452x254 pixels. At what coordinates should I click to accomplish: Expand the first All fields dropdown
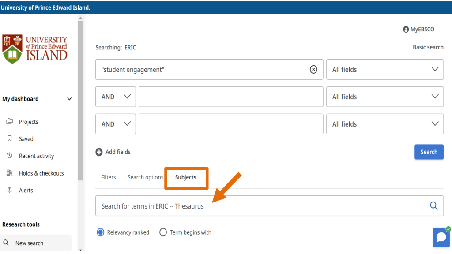click(x=384, y=70)
